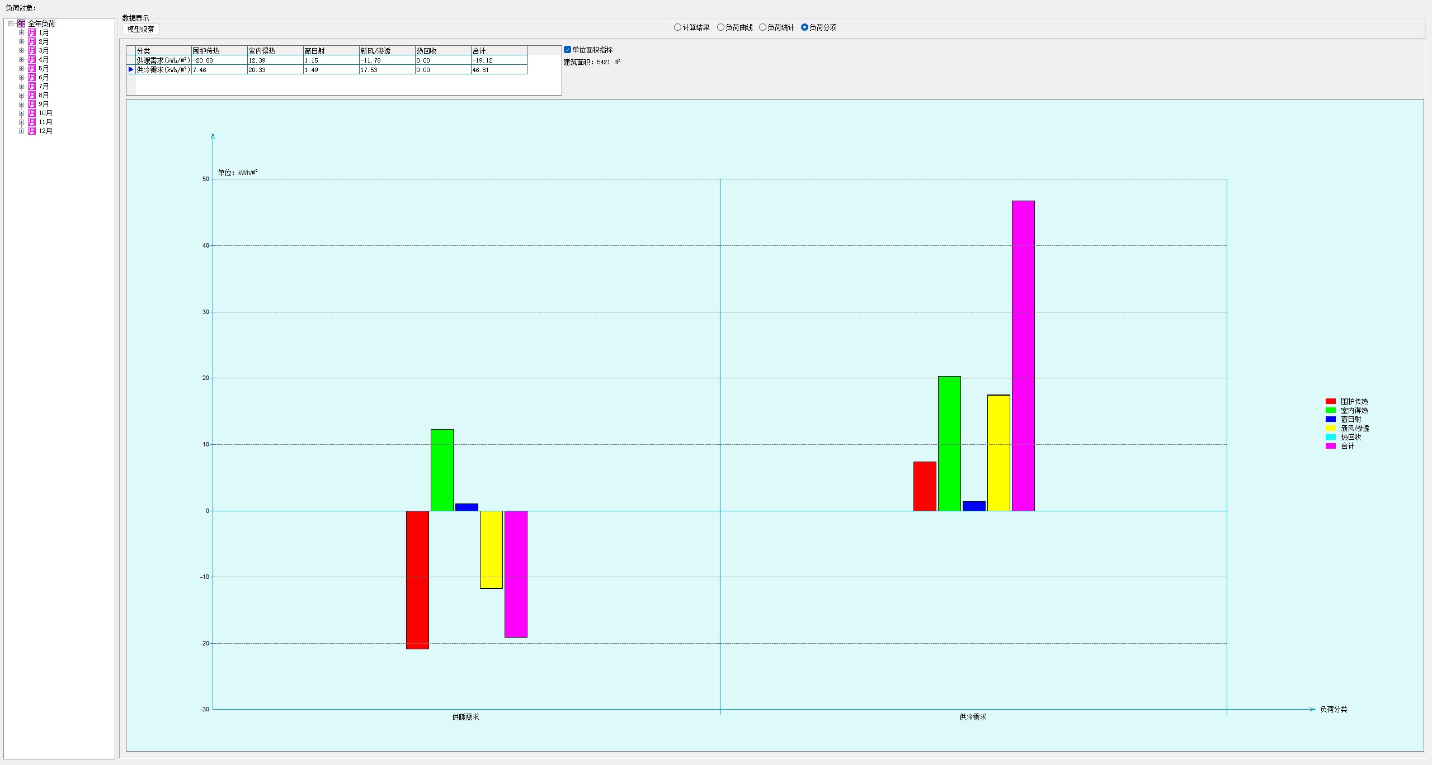Click the 全年负荷 year icon

click(x=21, y=23)
